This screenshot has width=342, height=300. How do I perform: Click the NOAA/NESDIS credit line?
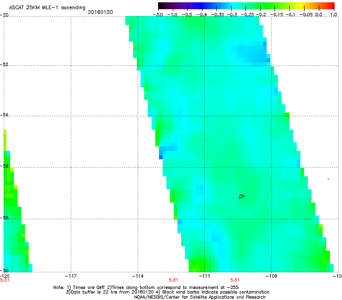tap(200, 297)
